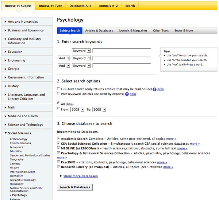Open Journals A-Z tab
The image size is (219, 200).
[108, 6]
